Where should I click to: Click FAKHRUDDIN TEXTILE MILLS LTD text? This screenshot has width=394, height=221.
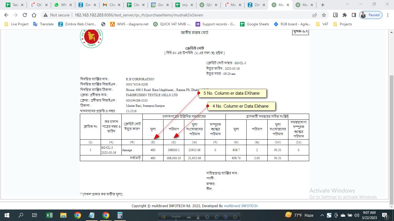(152, 95)
